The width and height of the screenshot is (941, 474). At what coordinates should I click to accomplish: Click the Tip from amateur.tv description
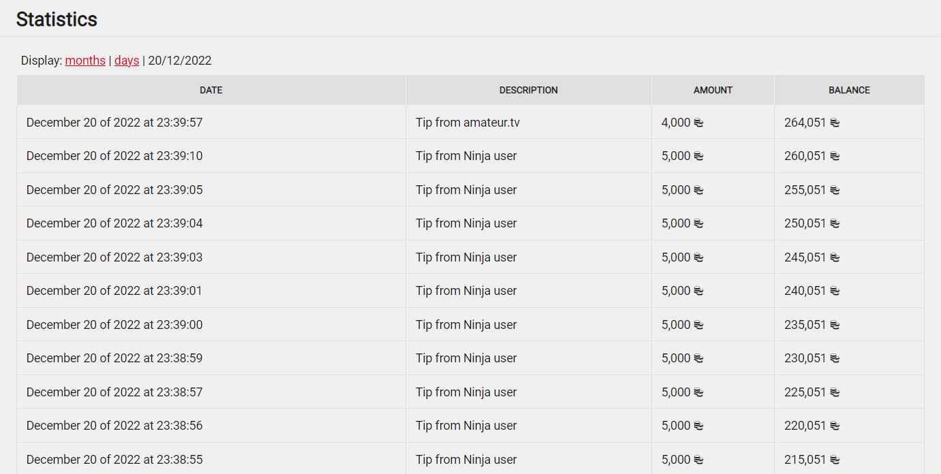468,123
